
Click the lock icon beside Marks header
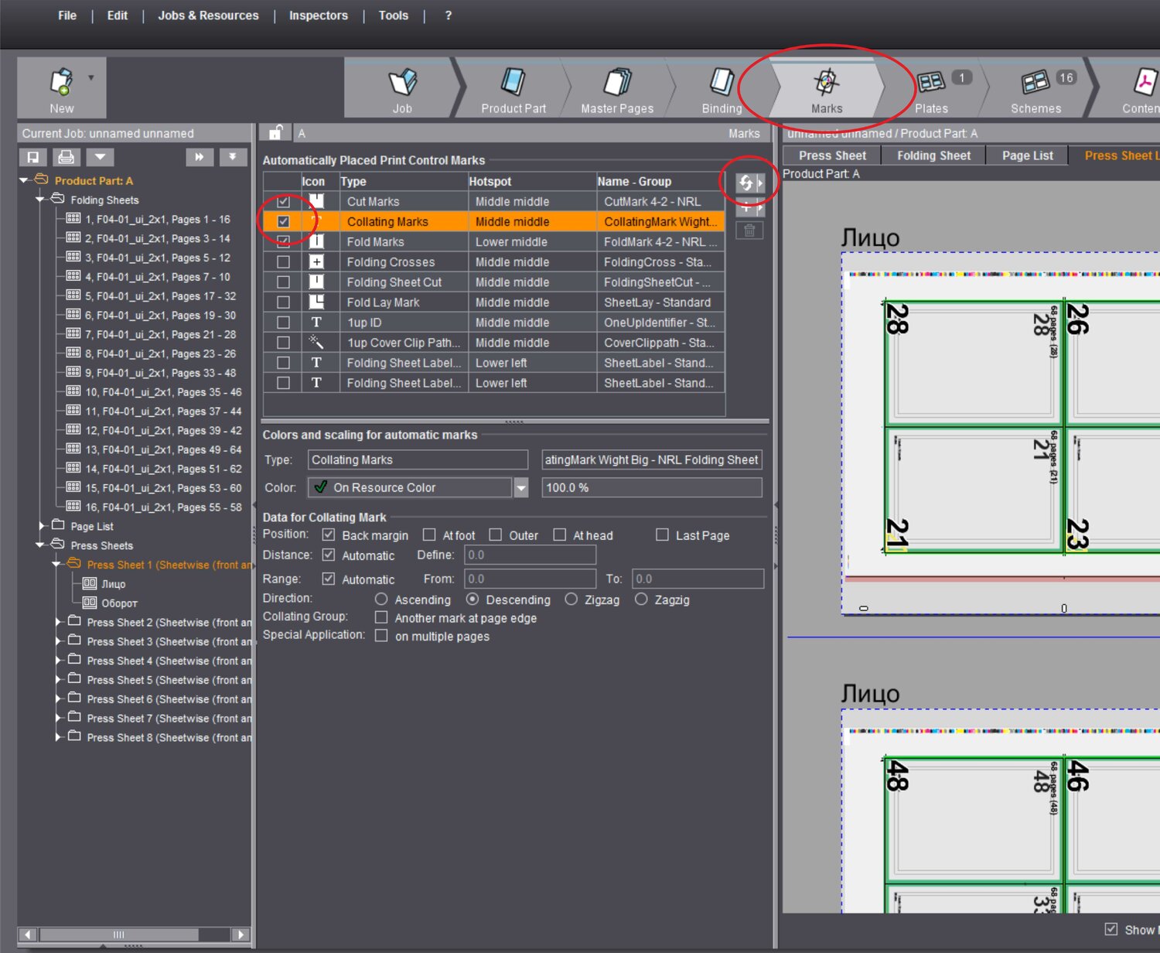[x=275, y=133]
